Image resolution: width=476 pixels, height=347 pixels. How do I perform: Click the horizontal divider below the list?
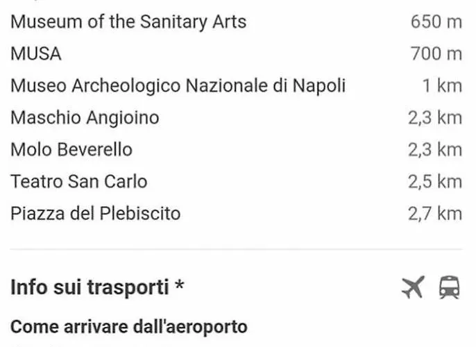[x=236, y=249]
